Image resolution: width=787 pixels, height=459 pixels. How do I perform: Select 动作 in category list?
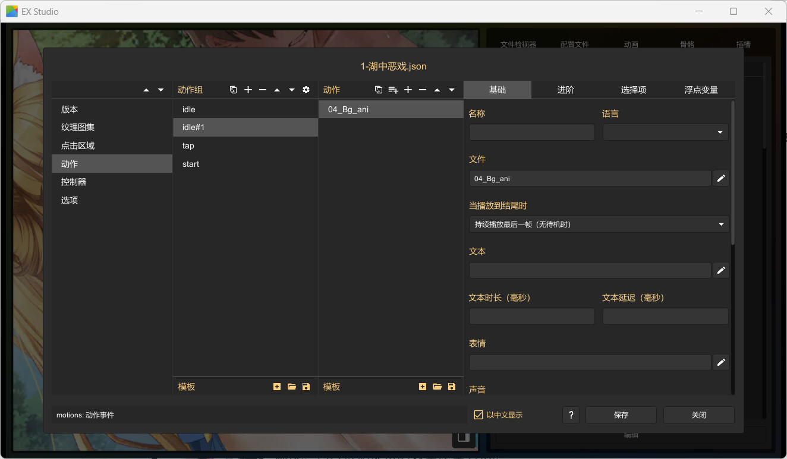pos(112,164)
